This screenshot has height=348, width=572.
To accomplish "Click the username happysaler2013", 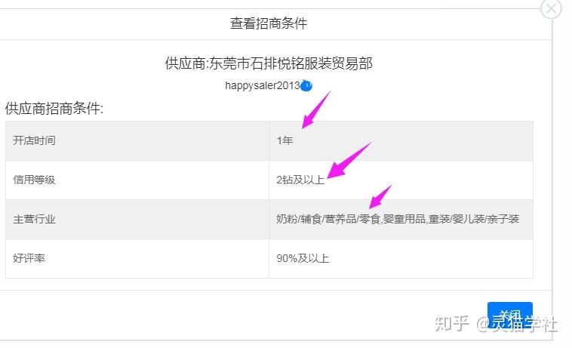I will (262, 85).
